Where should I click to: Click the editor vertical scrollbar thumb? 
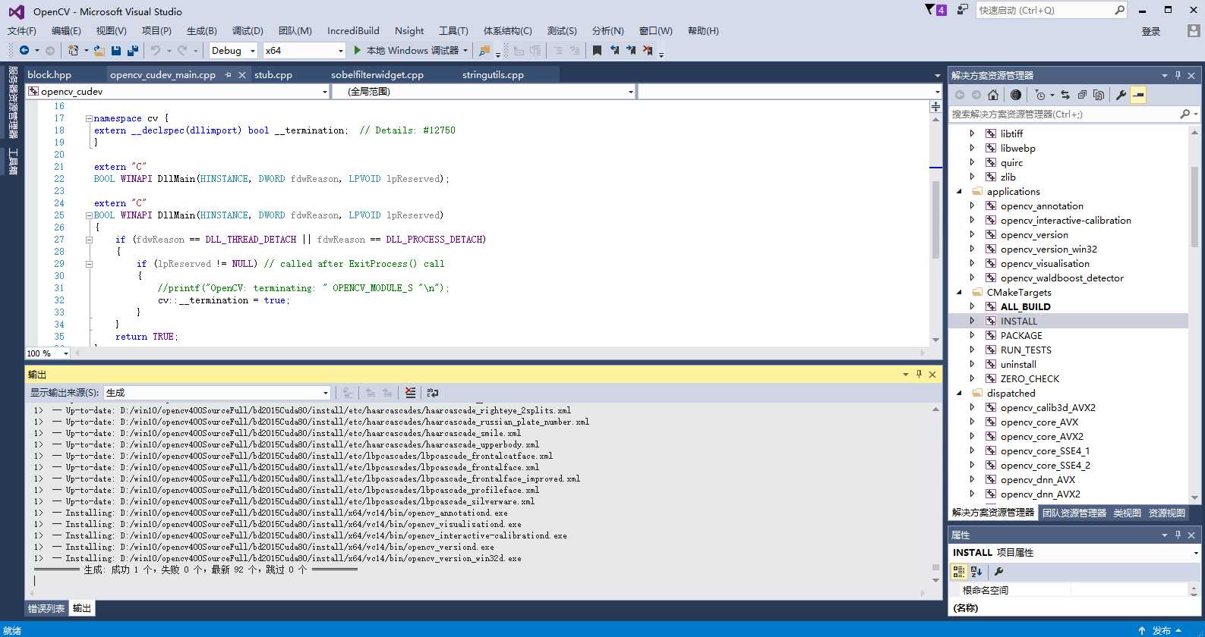click(x=935, y=221)
